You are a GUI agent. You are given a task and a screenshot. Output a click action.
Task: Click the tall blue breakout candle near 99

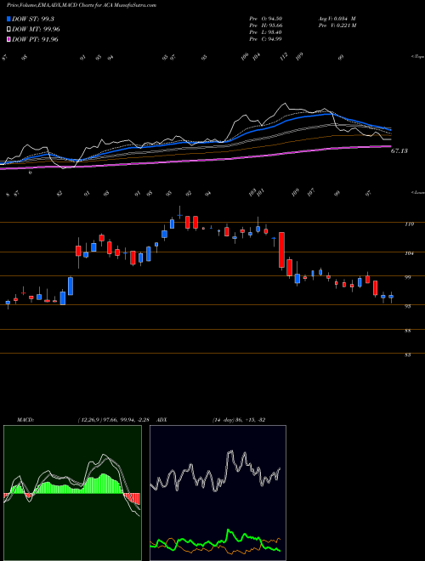tap(71, 286)
